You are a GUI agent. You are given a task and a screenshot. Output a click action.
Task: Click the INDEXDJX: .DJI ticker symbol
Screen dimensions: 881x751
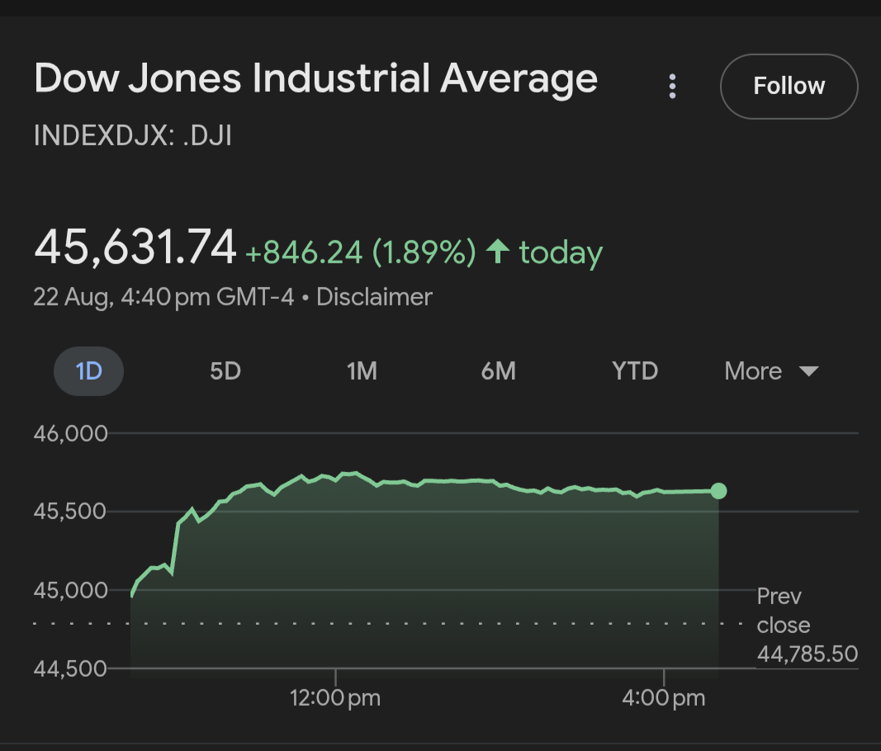point(133,135)
